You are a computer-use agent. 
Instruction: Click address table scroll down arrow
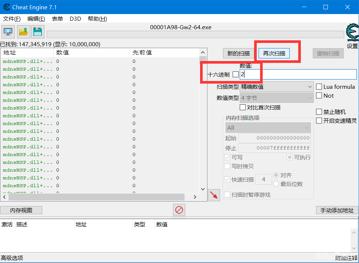354,248
